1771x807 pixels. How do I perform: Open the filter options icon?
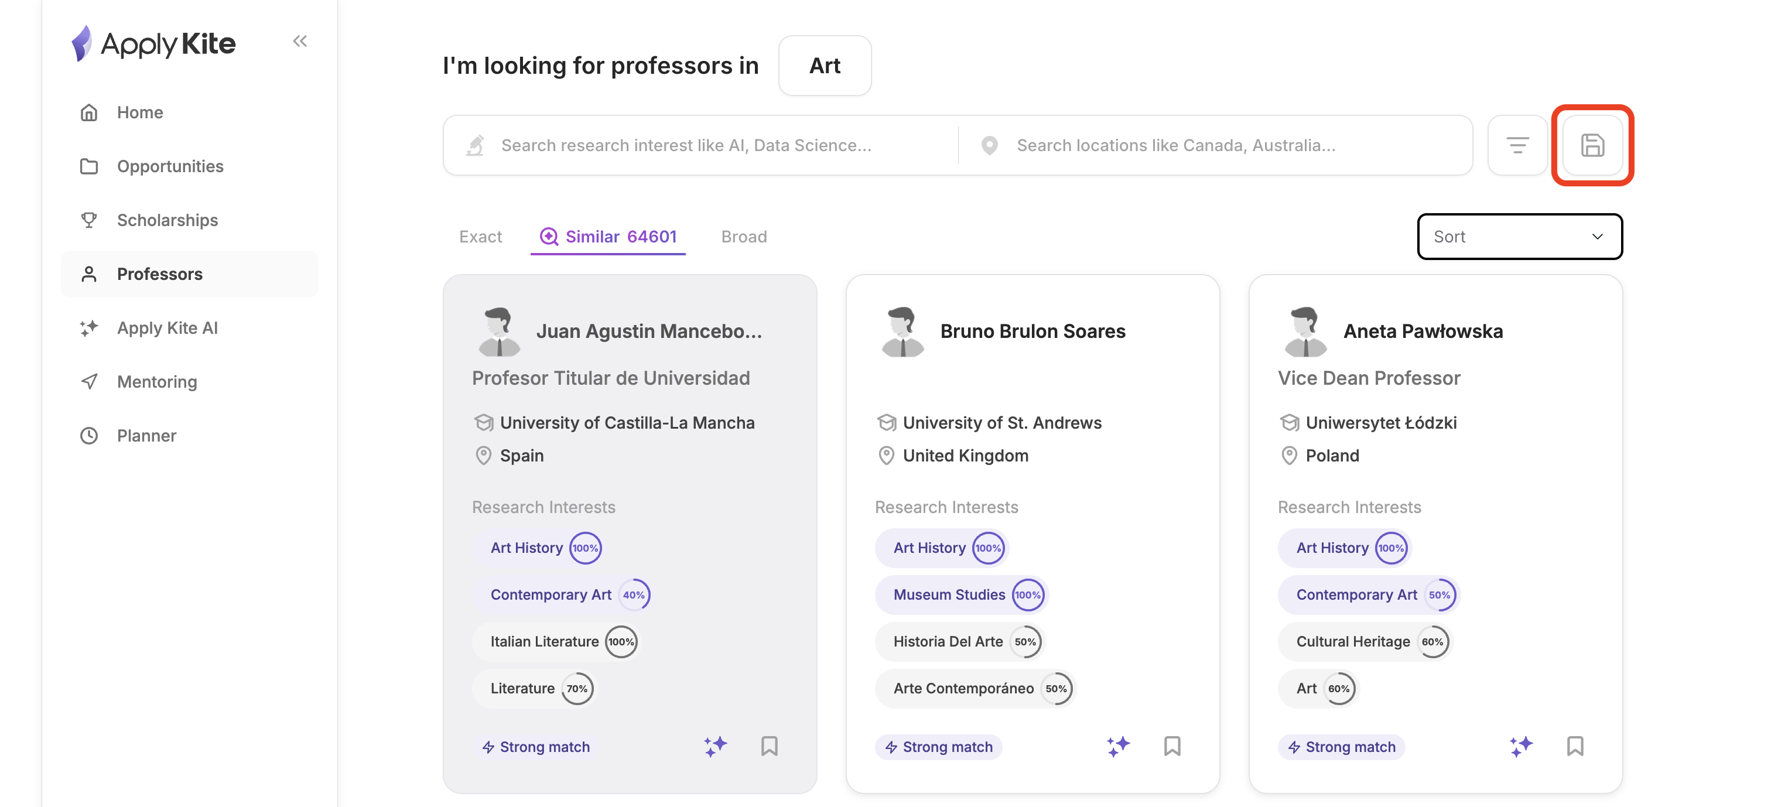tap(1517, 145)
